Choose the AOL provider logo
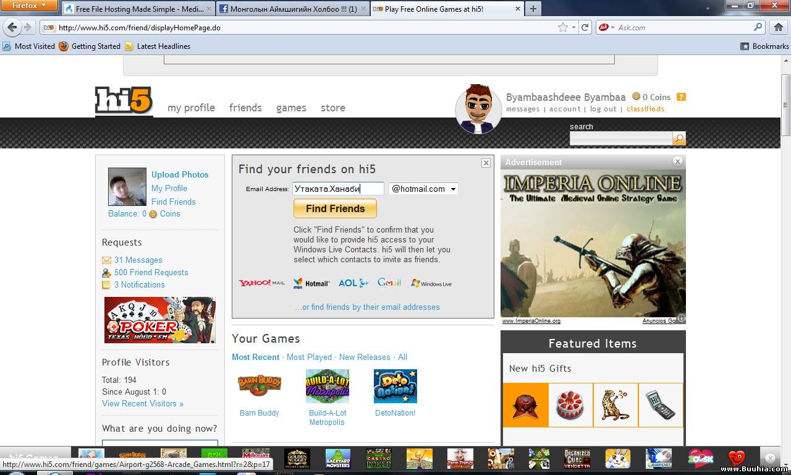The image size is (791, 475). (353, 283)
